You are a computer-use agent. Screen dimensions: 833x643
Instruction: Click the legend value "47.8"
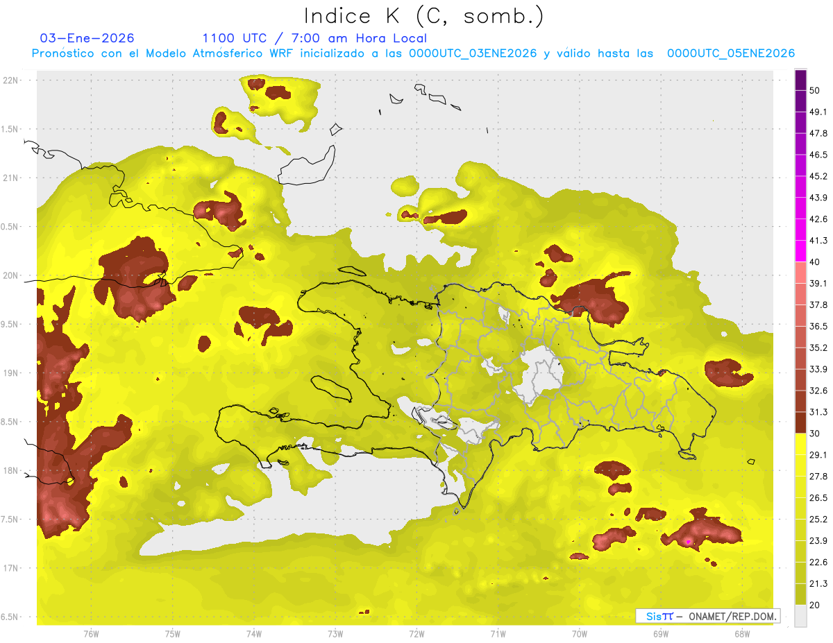[x=818, y=134]
